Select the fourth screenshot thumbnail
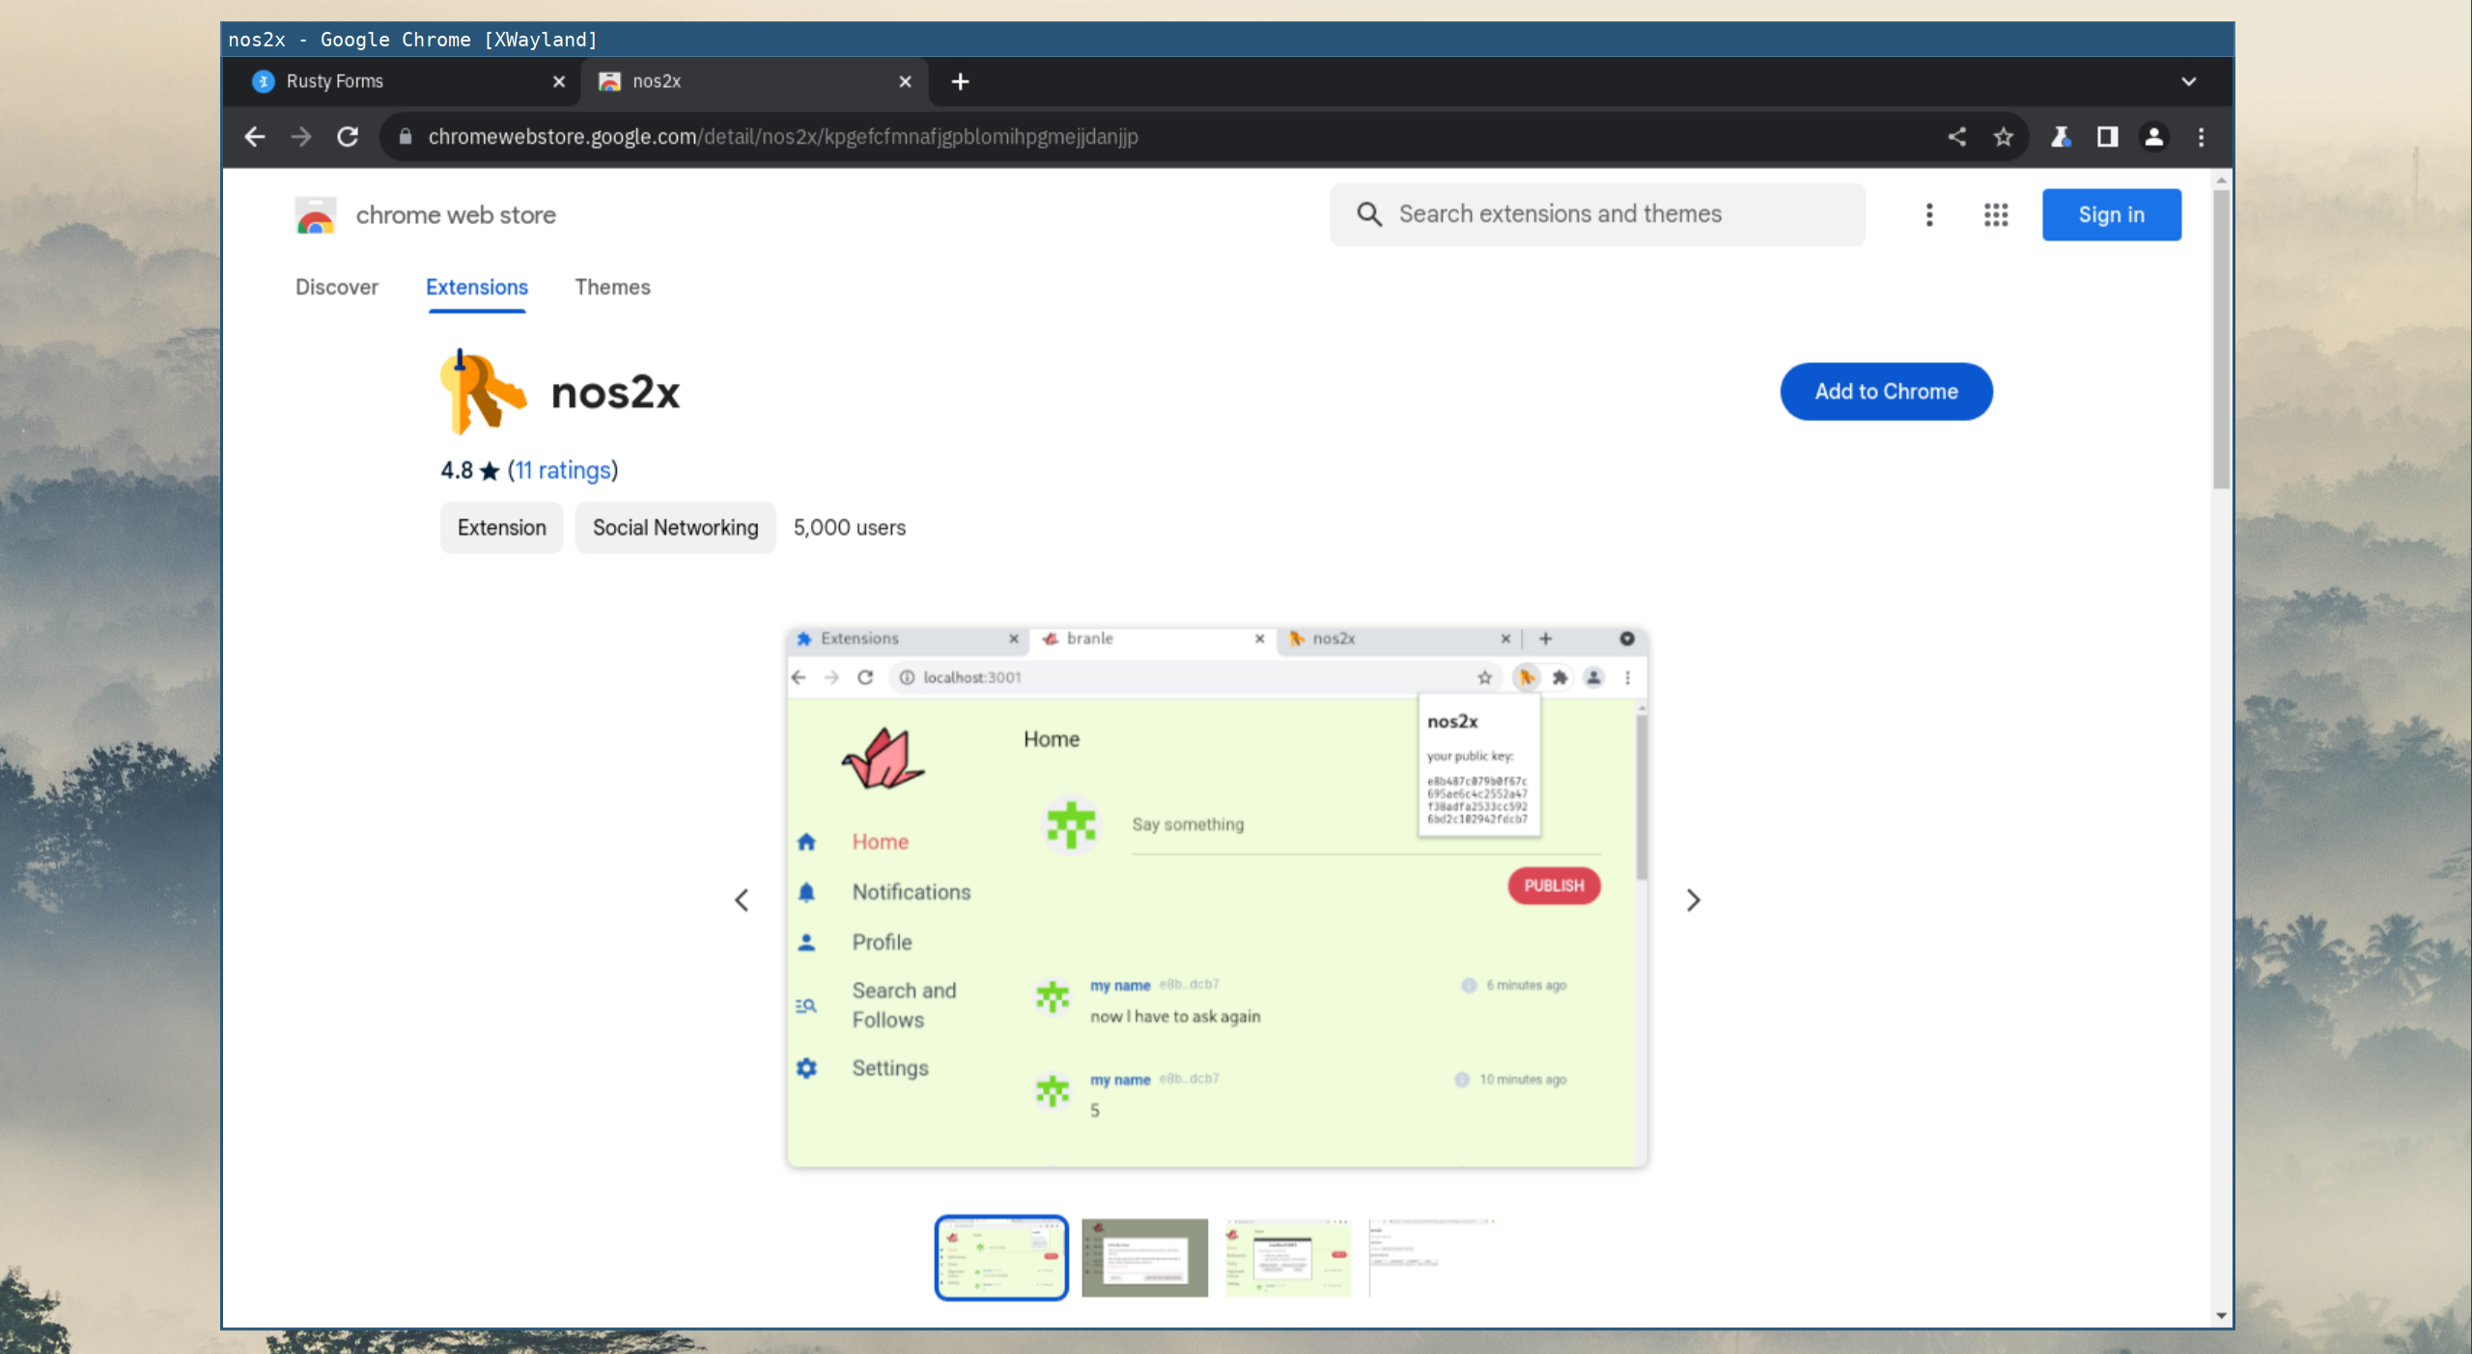Viewport: 2472px width, 1354px height. (x=1432, y=1257)
